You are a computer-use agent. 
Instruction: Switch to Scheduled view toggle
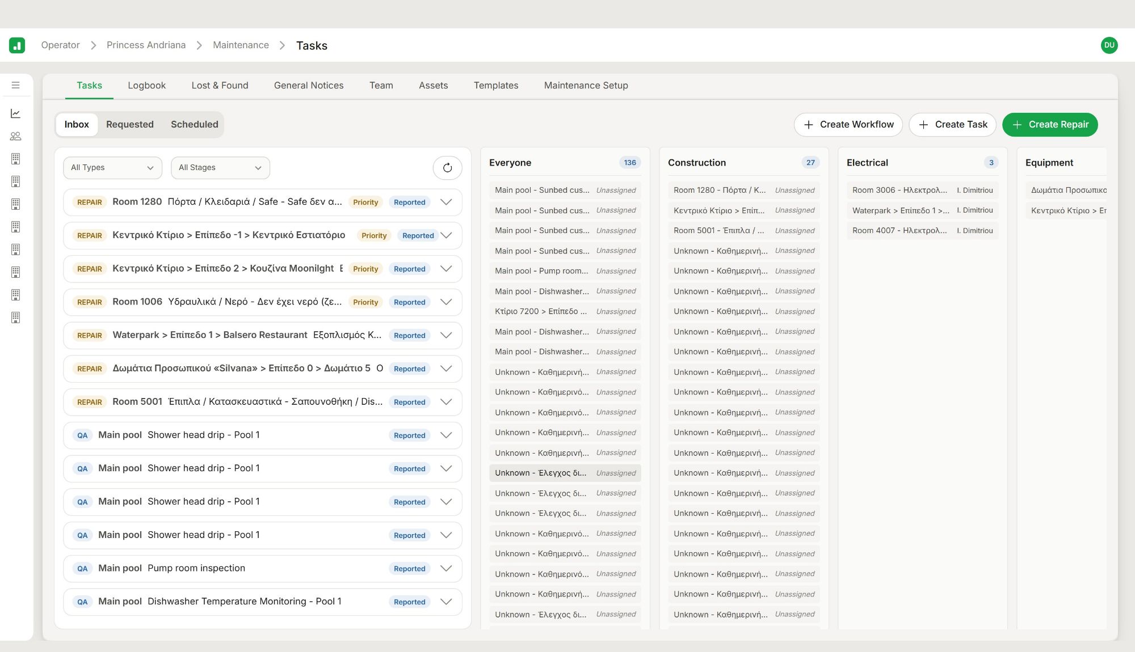(194, 125)
